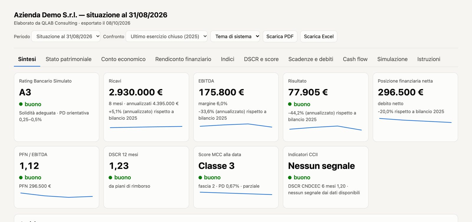
Task: Click 'da piani di rimborso' text
Action: tap(129, 186)
